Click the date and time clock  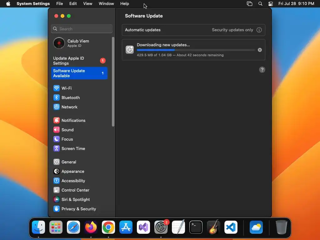[296, 4]
